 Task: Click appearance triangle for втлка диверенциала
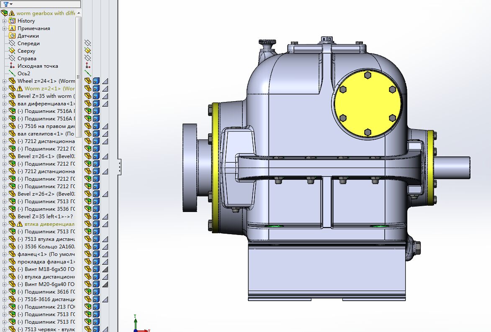[x=105, y=224]
